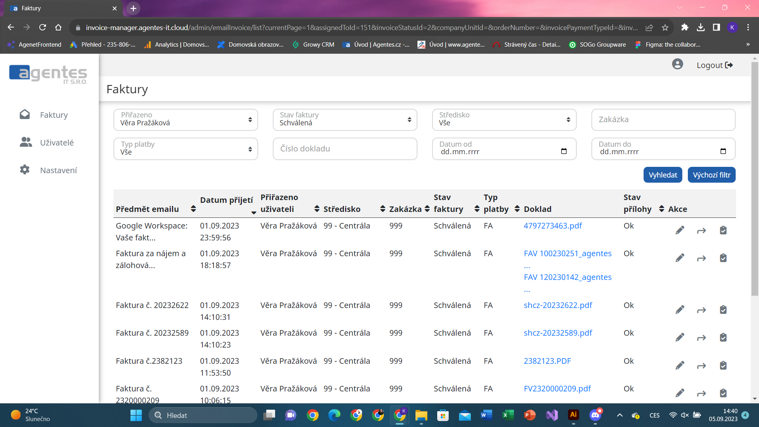Expand Stav faktury dropdown Schválená
This screenshot has height=427, width=759.
coord(345,120)
